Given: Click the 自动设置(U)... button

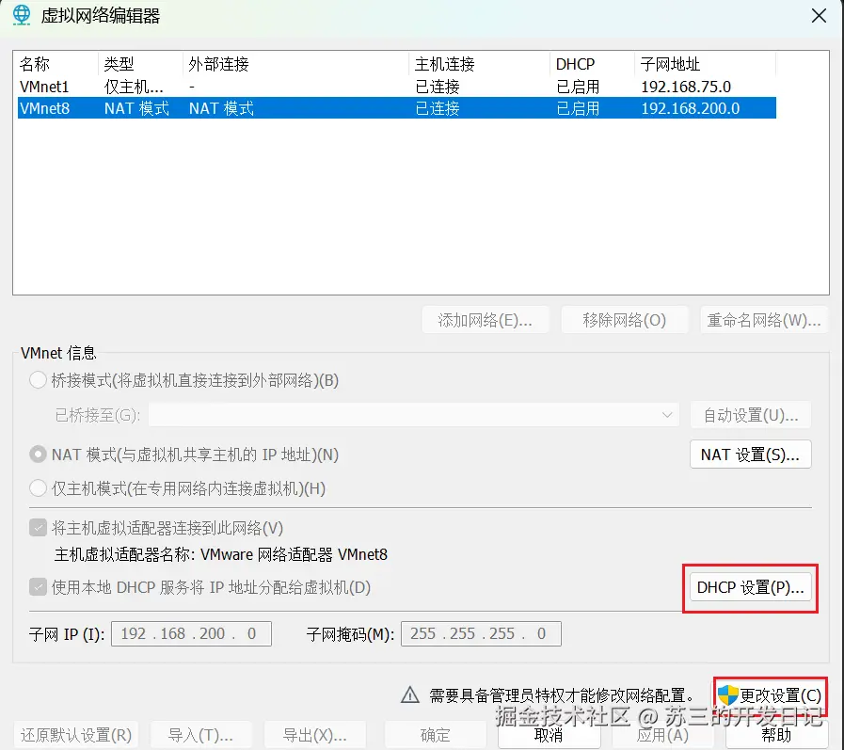Looking at the screenshot, I should [750, 415].
